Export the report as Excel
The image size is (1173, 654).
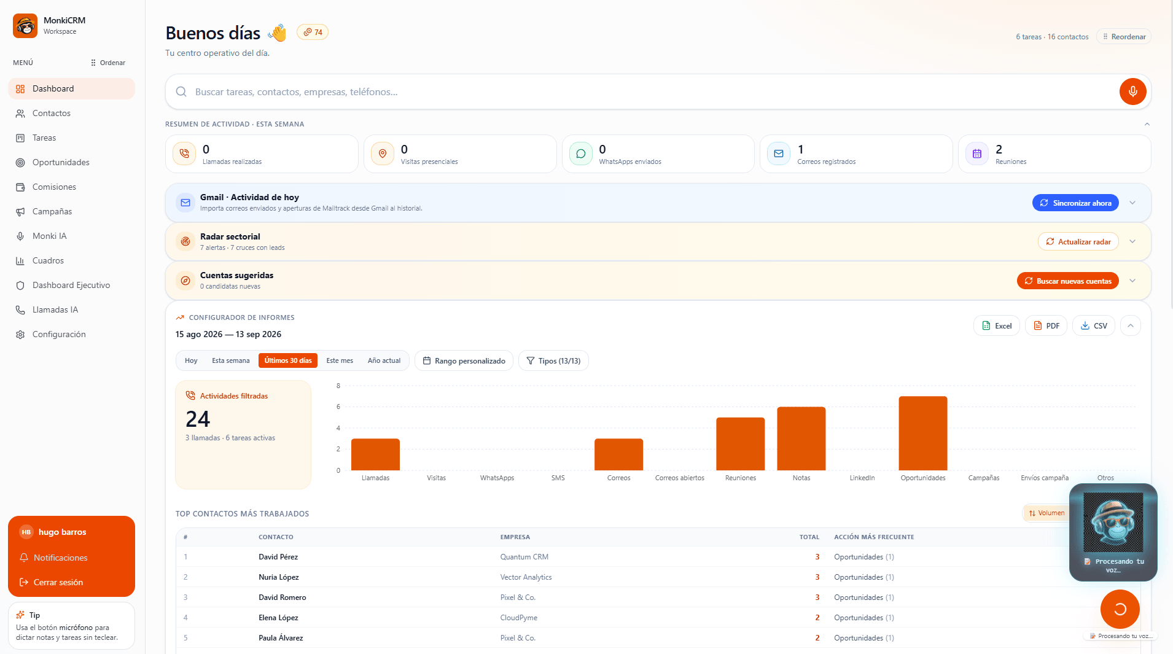coord(997,325)
